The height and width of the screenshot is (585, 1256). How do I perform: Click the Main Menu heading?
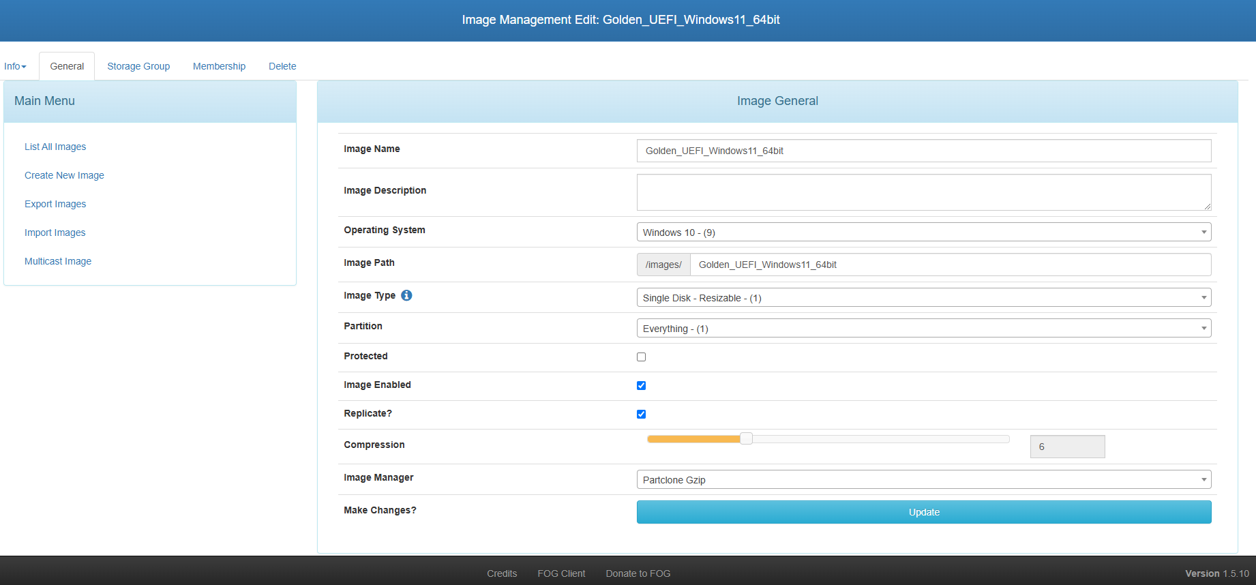(45, 101)
